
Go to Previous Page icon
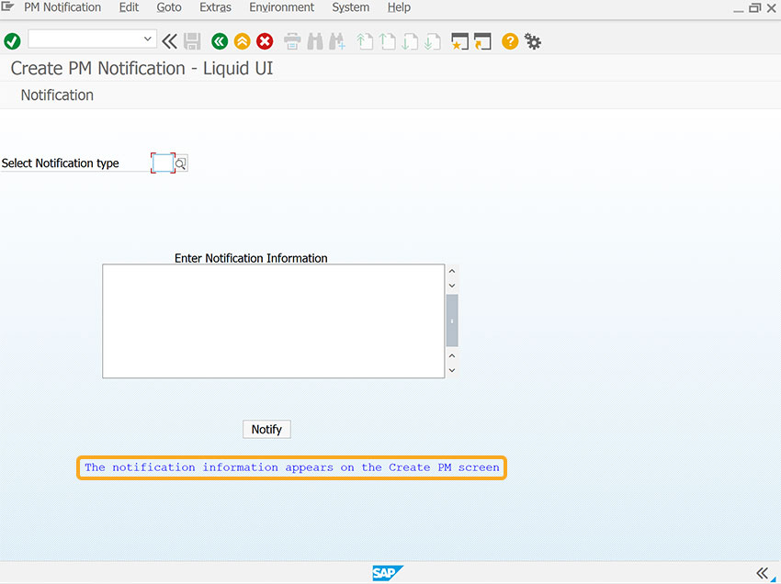pyautogui.click(x=387, y=41)
